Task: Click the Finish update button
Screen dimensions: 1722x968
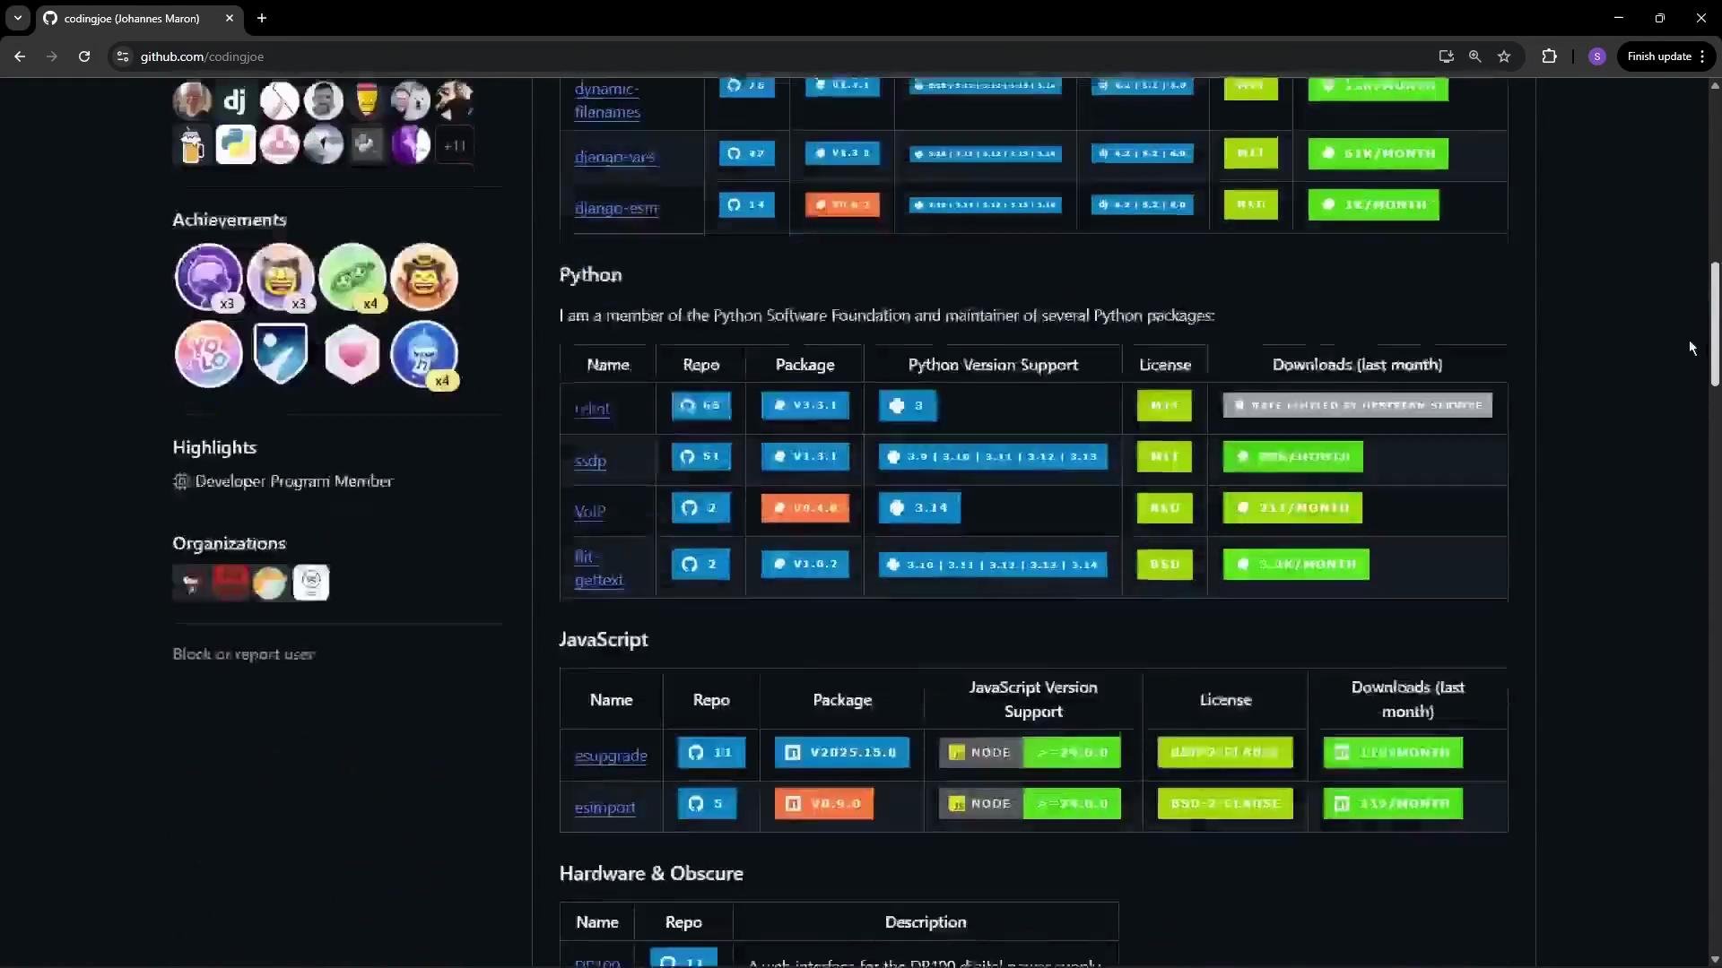Action: pos(1666,56)
